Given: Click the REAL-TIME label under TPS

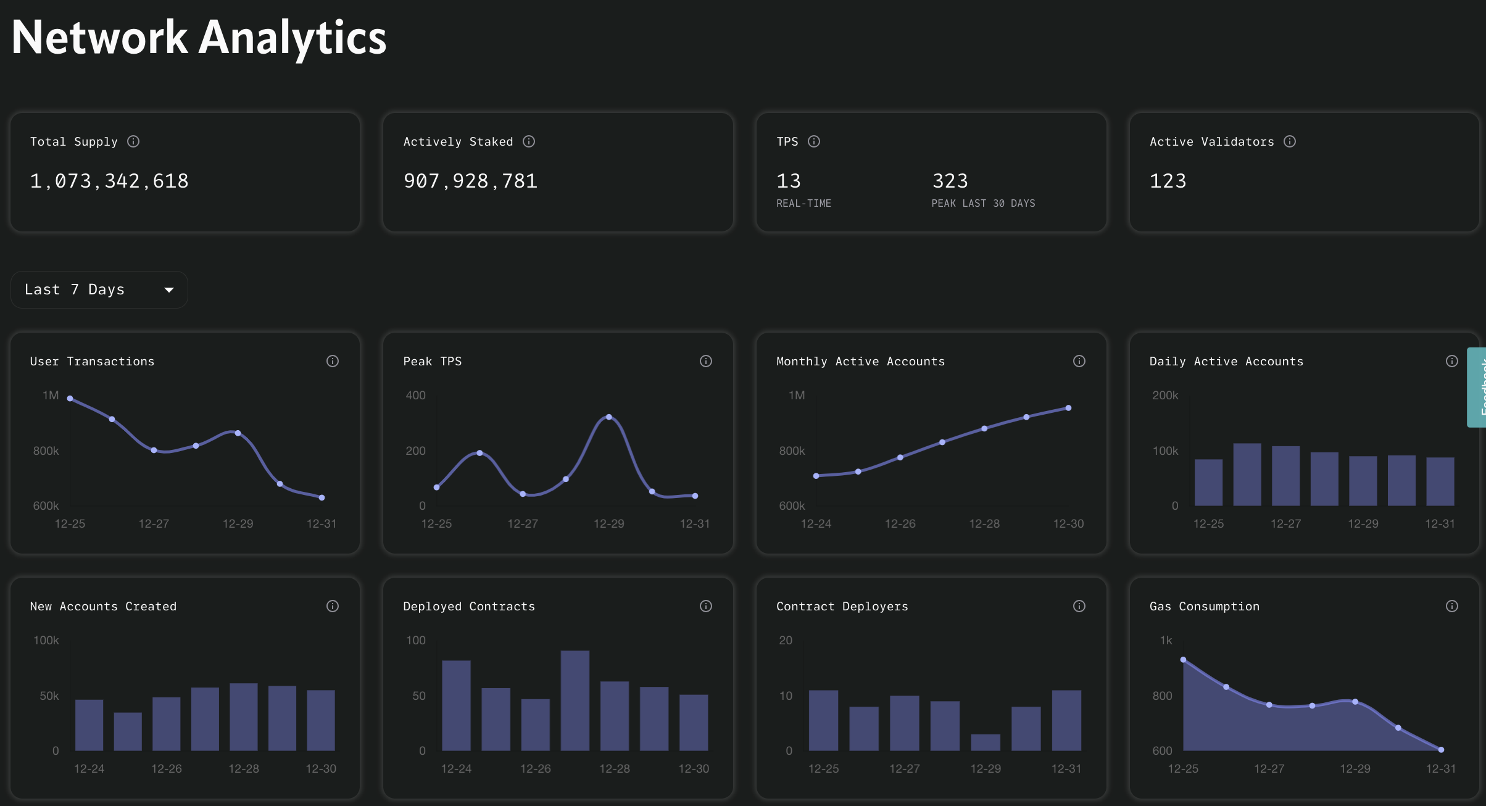Looking at the screenshot, I should (803, 203).
